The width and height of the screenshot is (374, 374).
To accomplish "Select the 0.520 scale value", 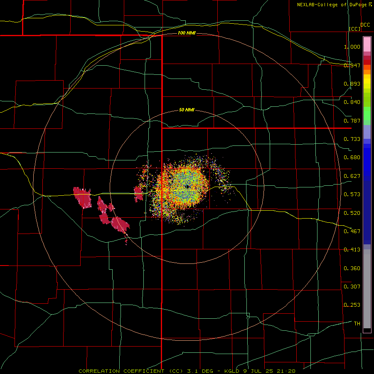I will tap(352, 213).
